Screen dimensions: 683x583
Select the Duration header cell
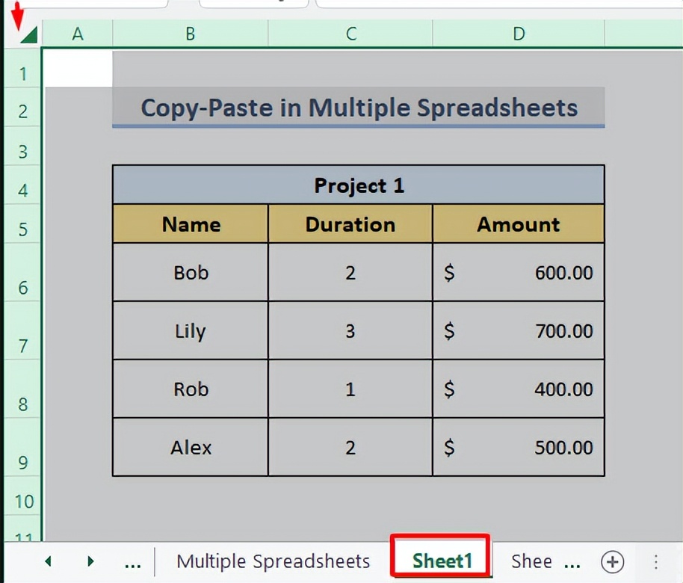350,223
